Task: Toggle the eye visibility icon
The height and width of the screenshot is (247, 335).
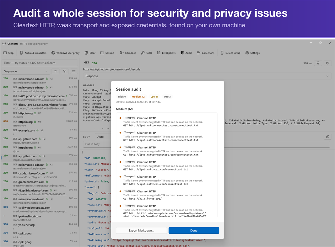Action: (55, 71)
